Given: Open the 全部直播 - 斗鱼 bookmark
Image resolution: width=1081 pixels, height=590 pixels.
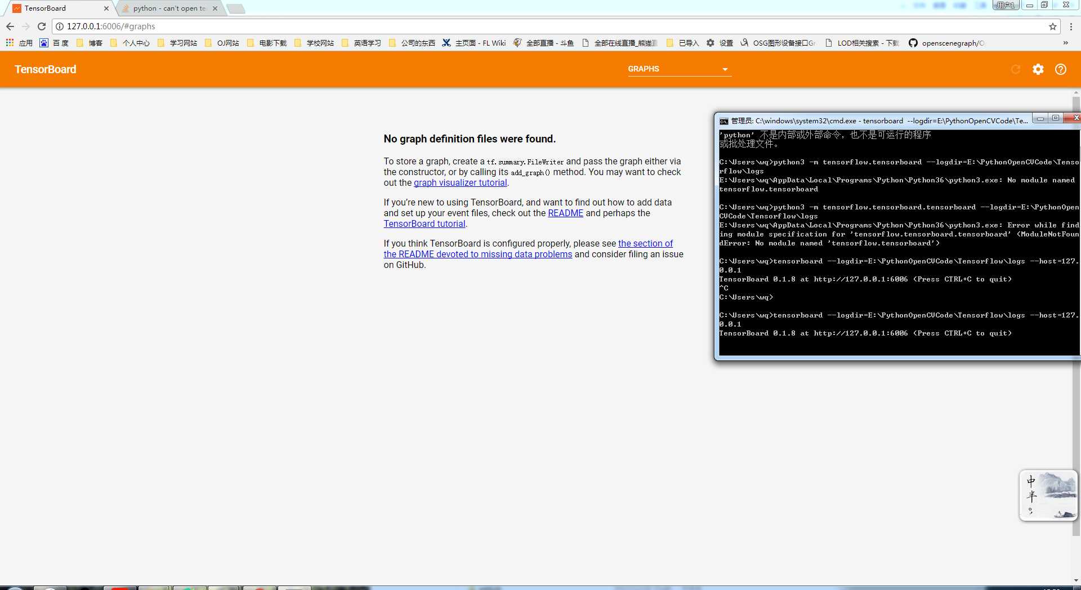Looking at the screenshot, I should pos(543,43).
